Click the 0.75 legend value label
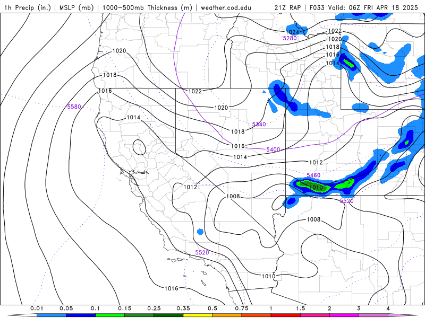 242,308
